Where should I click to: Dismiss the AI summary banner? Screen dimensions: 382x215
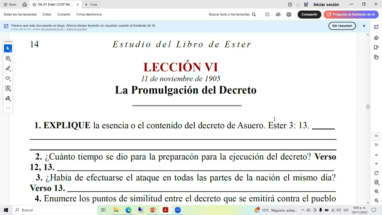pos(364,26)
